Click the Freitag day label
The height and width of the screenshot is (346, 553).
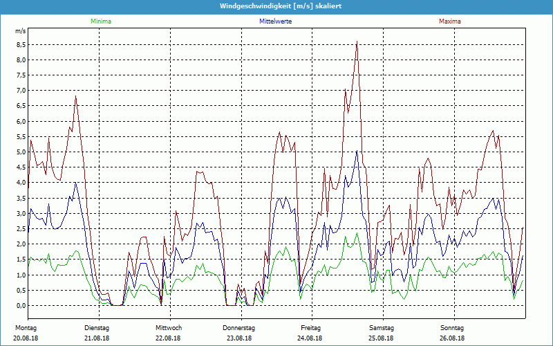(310, 328)
